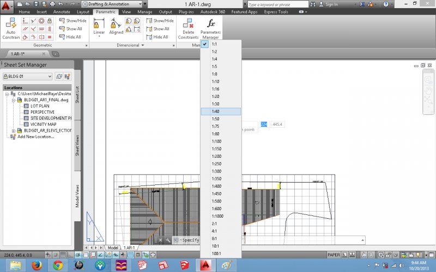This screenshot has height=272, width=436.
Task: Click the refresh icon in Sheet Set Manager
Action: tap(58, 77)
